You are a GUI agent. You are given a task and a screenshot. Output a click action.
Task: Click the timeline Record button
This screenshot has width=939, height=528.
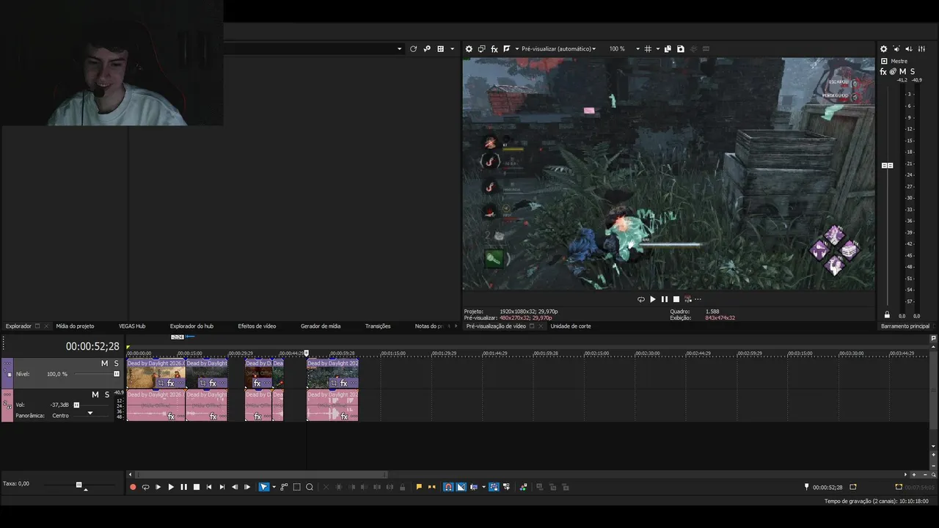(x=133, y=487)
